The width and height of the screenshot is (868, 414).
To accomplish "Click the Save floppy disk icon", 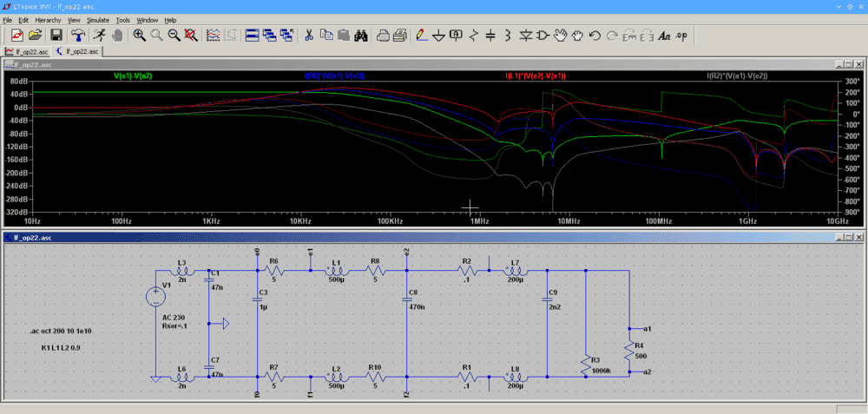I will 56,36.
